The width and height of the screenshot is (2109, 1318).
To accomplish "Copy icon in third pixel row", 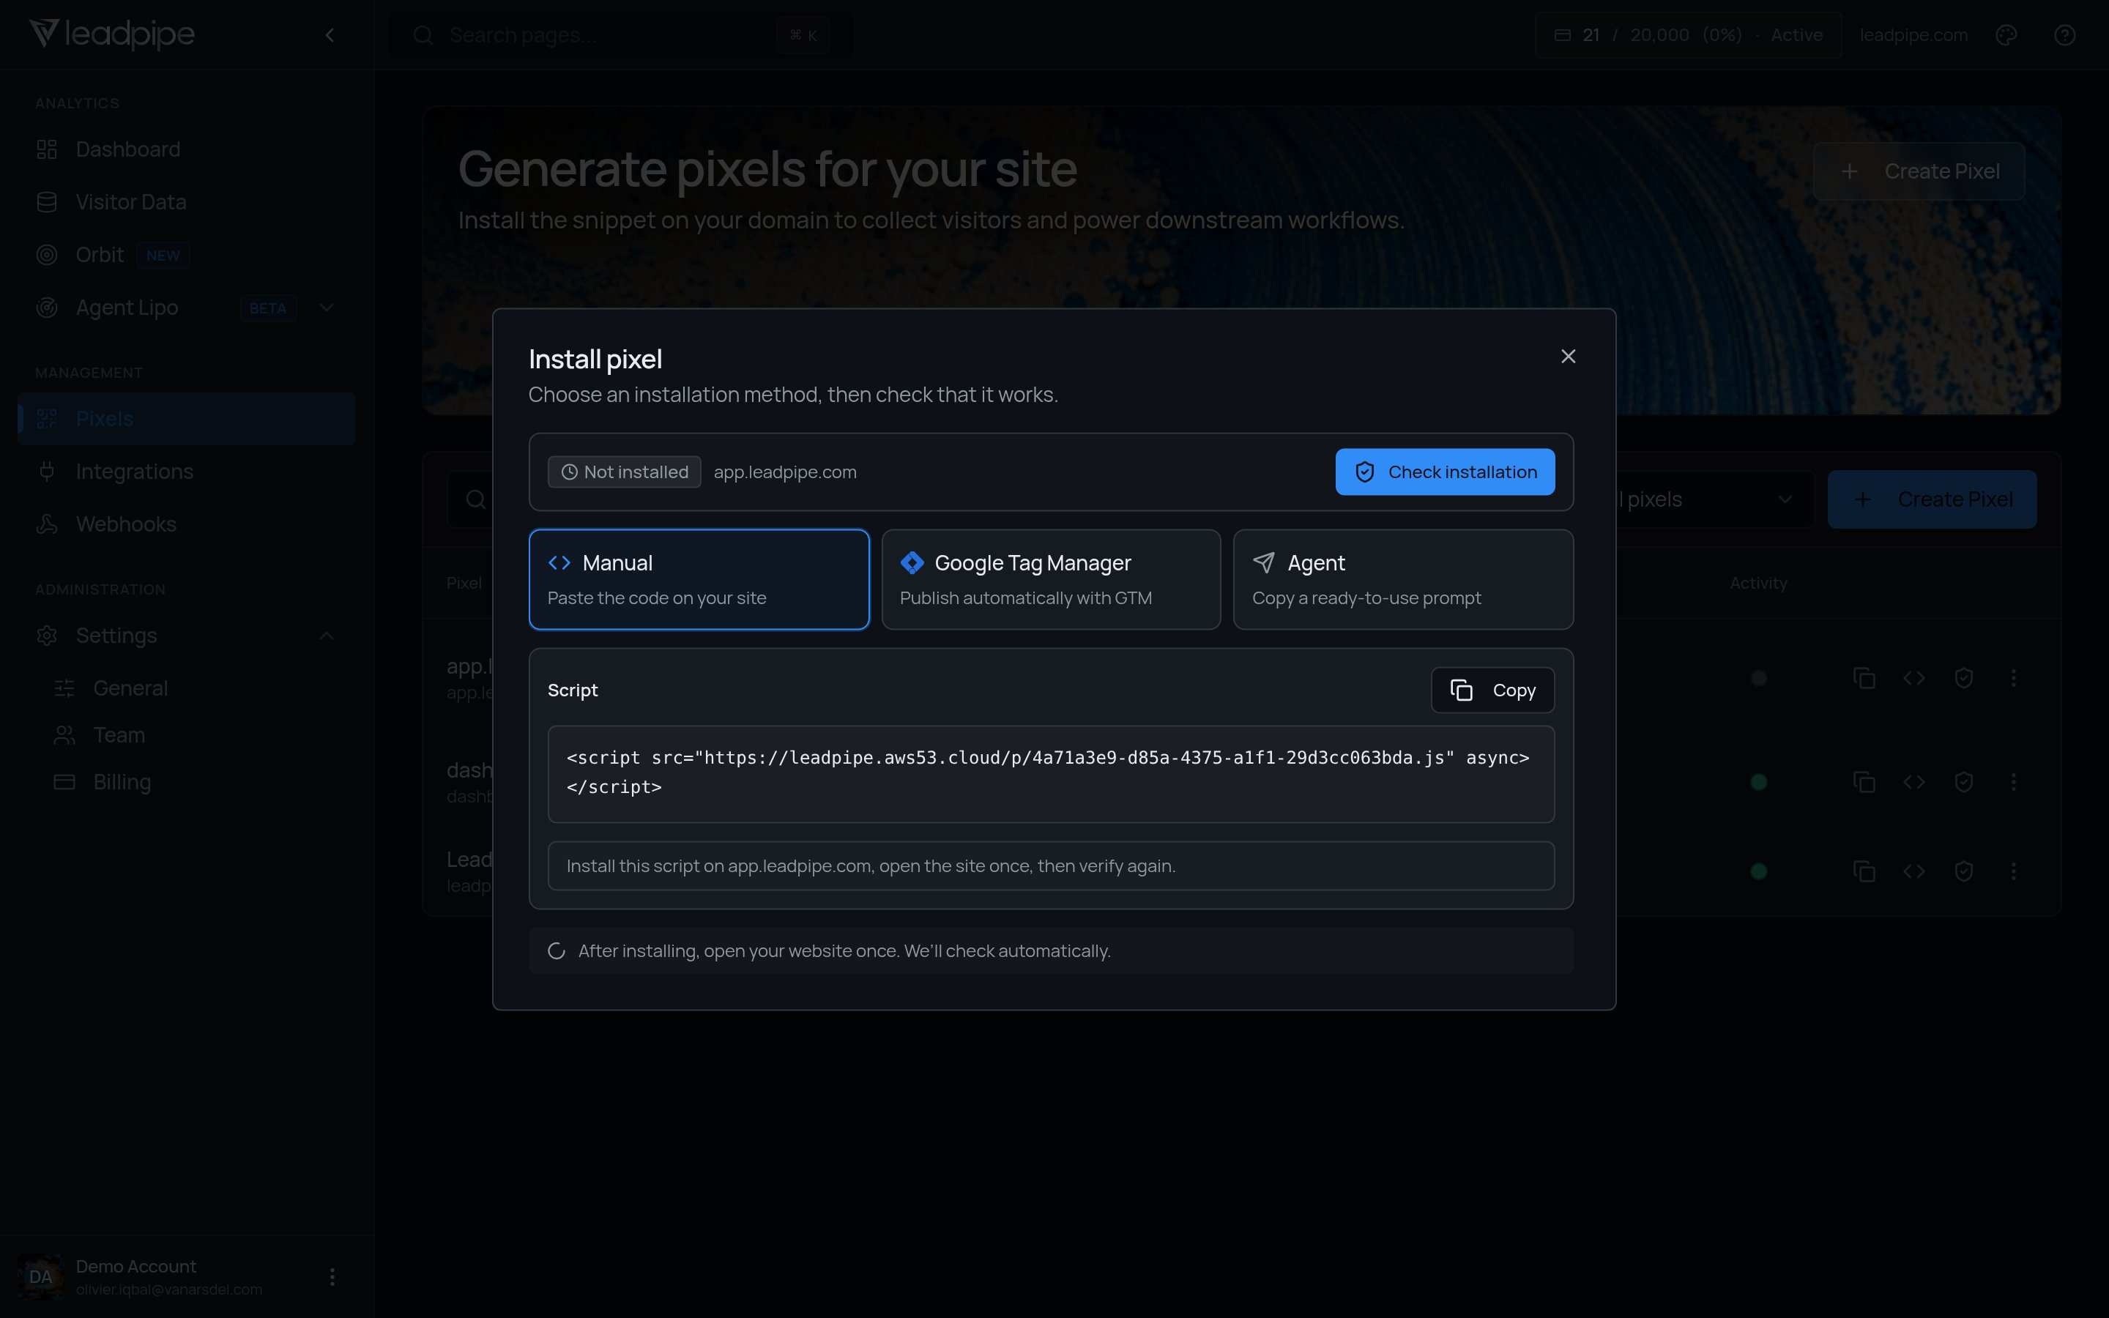I will pyautogui.click(x=1864, y=871).
